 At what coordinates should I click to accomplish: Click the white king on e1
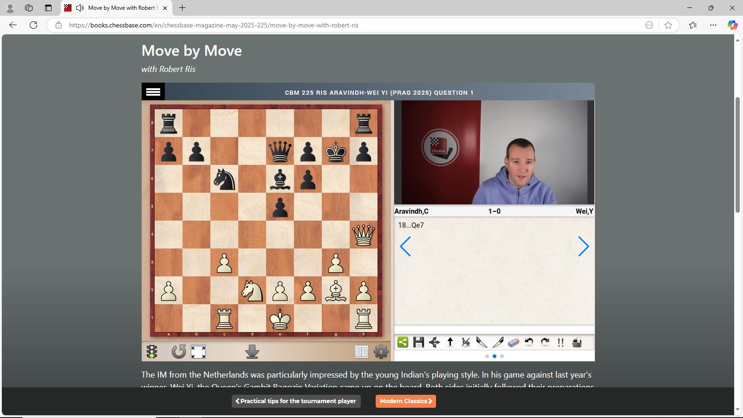click(x=280, y=318)
